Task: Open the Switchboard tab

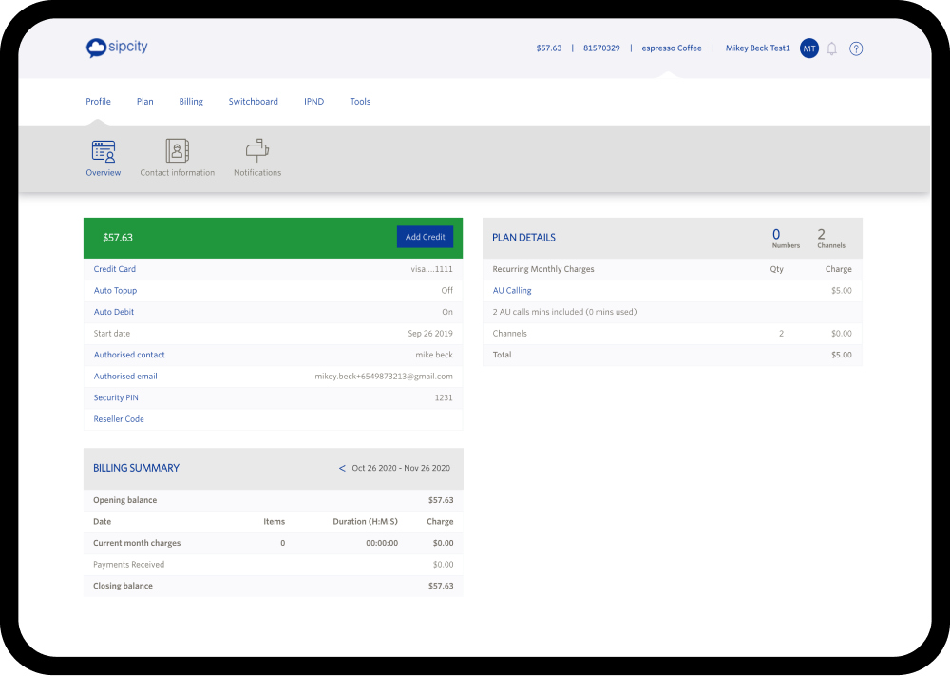Action: point(253,102)
